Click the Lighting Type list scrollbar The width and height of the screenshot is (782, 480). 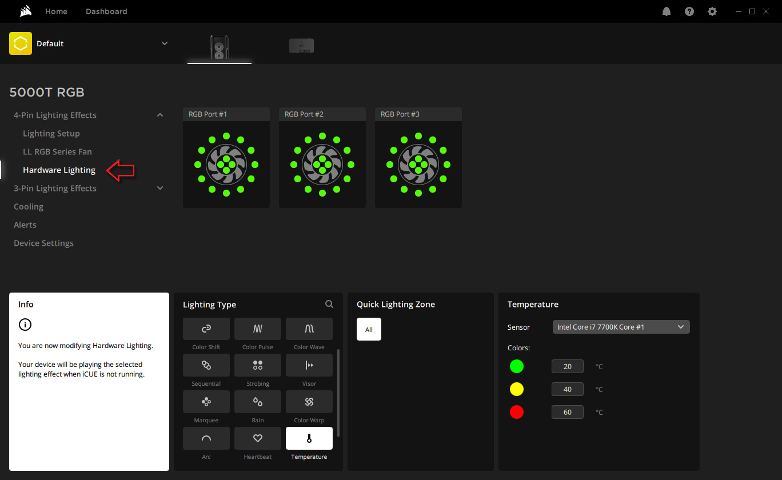pos(338,393)
